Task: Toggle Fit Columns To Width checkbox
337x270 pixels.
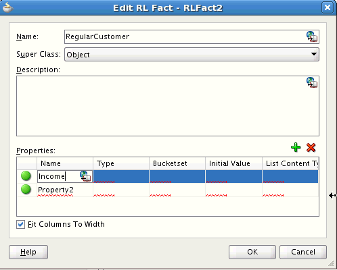Action: point(20,224)
